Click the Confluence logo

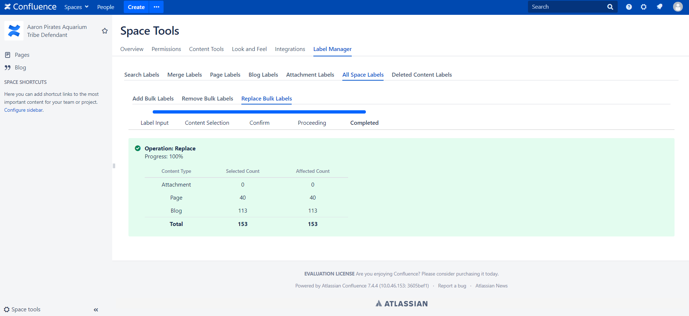(30, 7)
